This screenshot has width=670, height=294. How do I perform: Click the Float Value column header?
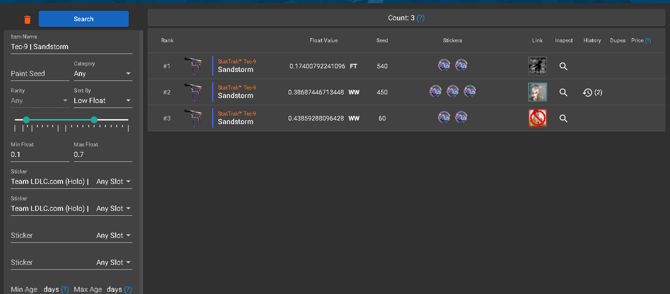(x=324, y=41)
